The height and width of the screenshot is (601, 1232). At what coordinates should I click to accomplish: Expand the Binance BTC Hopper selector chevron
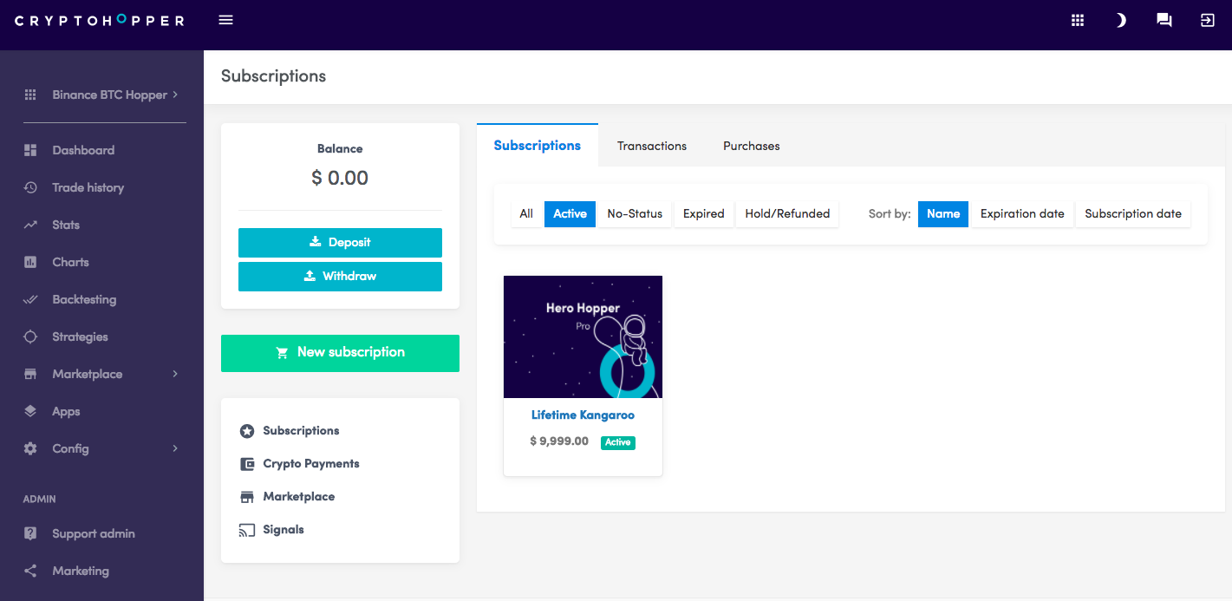pyautogui.click(x=175, y=95)
